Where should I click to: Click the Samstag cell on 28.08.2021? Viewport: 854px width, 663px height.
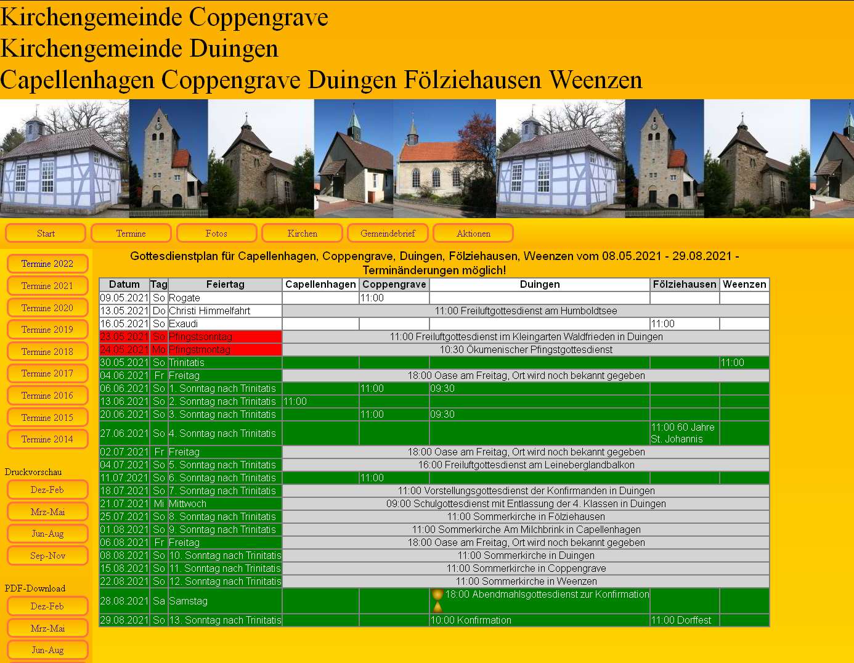(x=225, y=601)
